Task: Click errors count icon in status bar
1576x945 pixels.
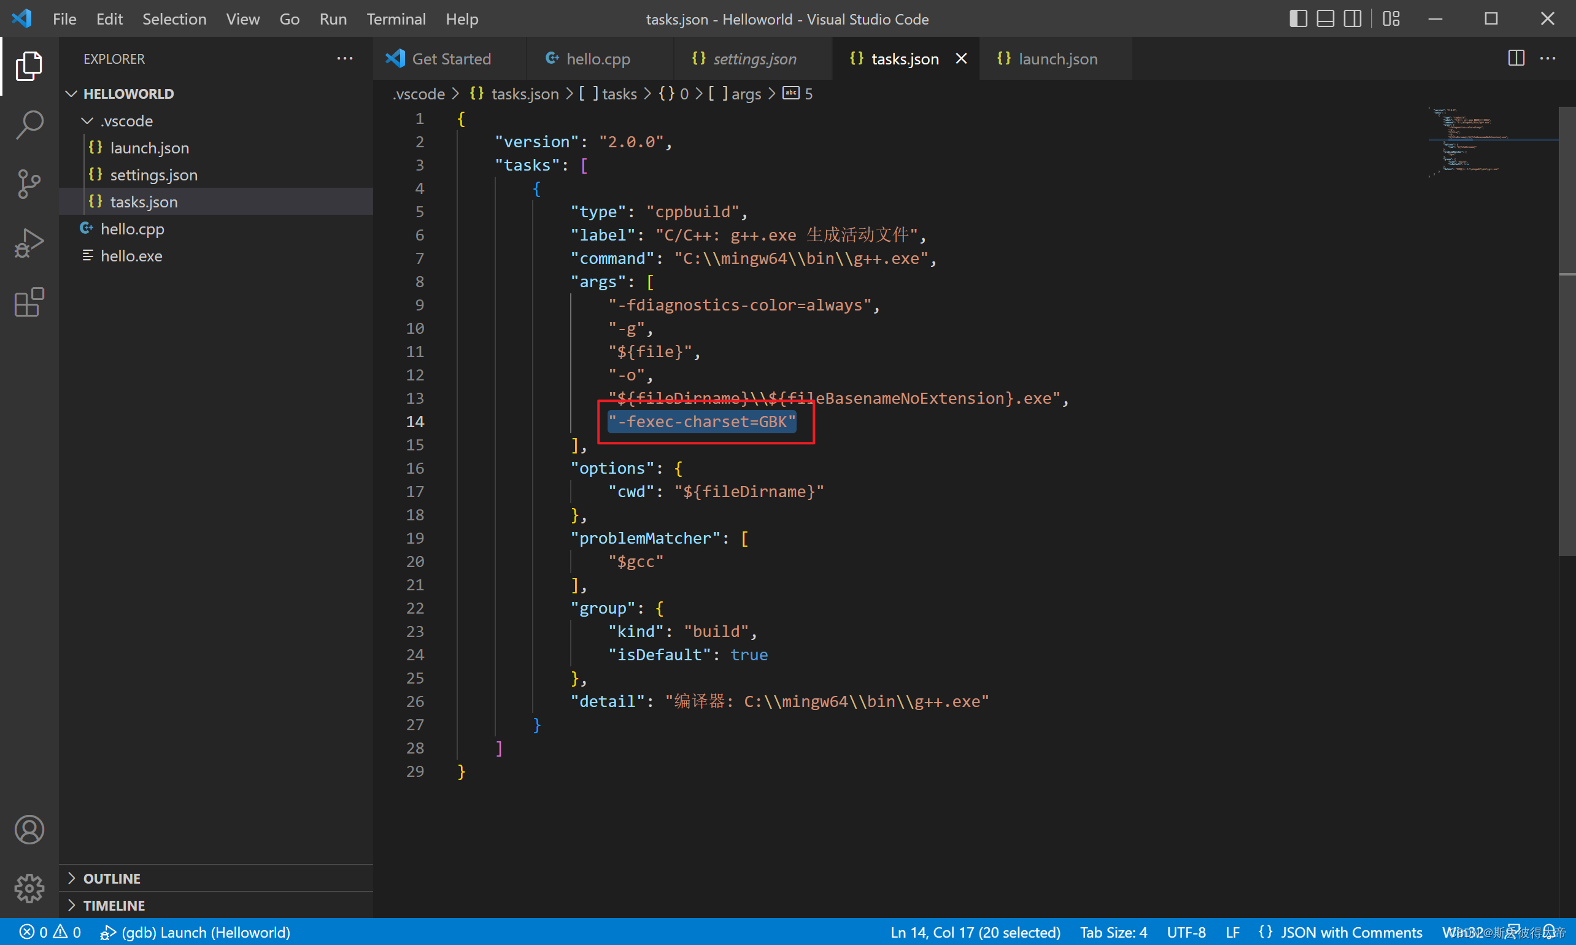Action: 27,932
